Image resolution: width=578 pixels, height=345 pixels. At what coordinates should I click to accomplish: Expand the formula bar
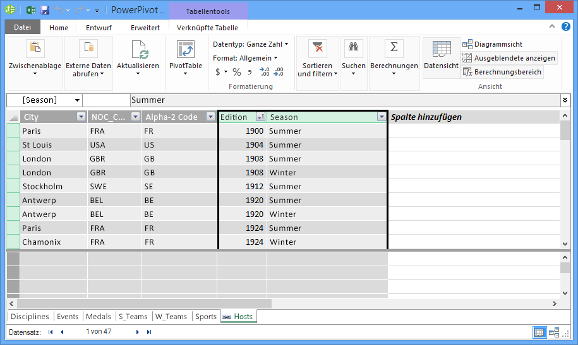(565, 100)
